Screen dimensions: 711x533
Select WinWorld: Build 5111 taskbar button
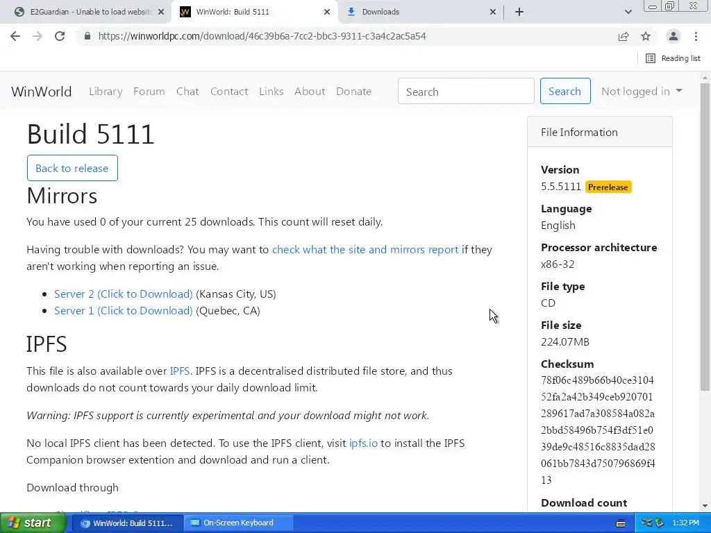click(x=127, y=523)
